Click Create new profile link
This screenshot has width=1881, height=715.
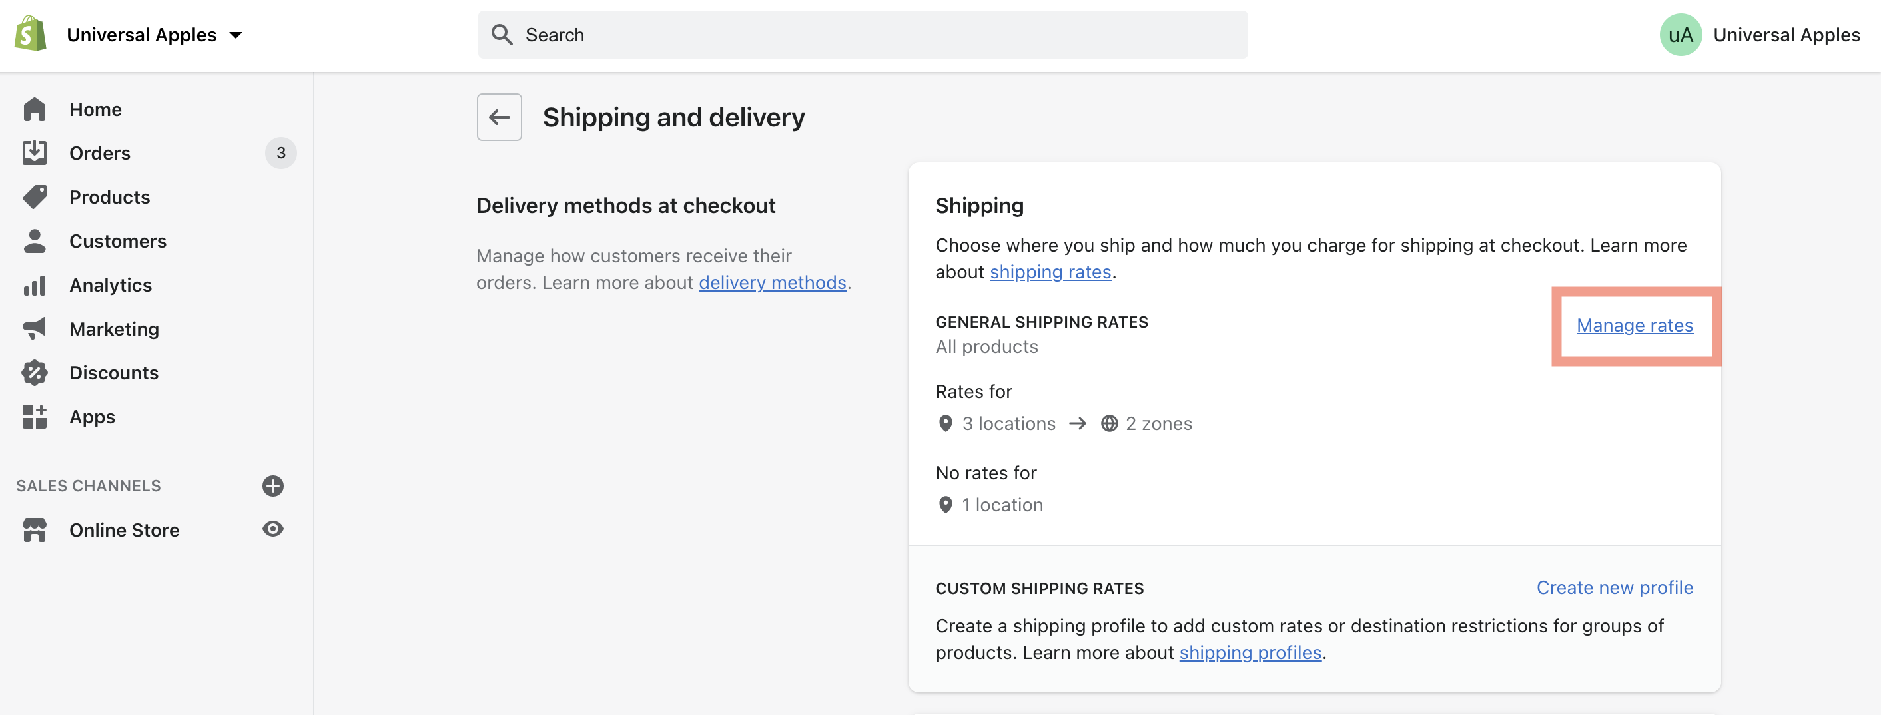[1615, 587]
